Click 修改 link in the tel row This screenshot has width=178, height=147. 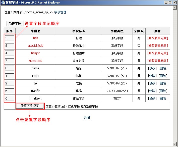(152, 83)
